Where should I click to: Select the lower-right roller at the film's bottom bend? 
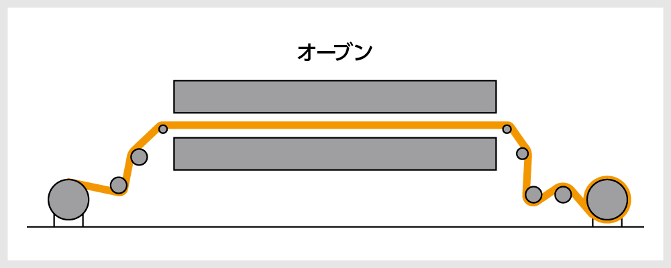[x=533, y=194]
